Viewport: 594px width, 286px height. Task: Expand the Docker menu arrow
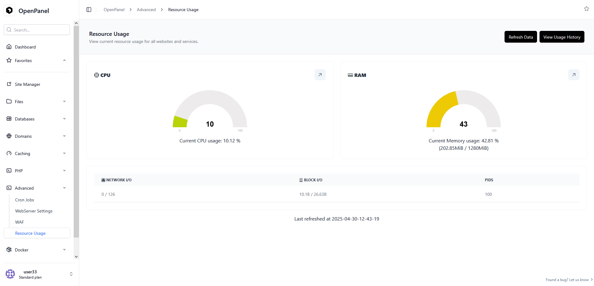[64, 250]
